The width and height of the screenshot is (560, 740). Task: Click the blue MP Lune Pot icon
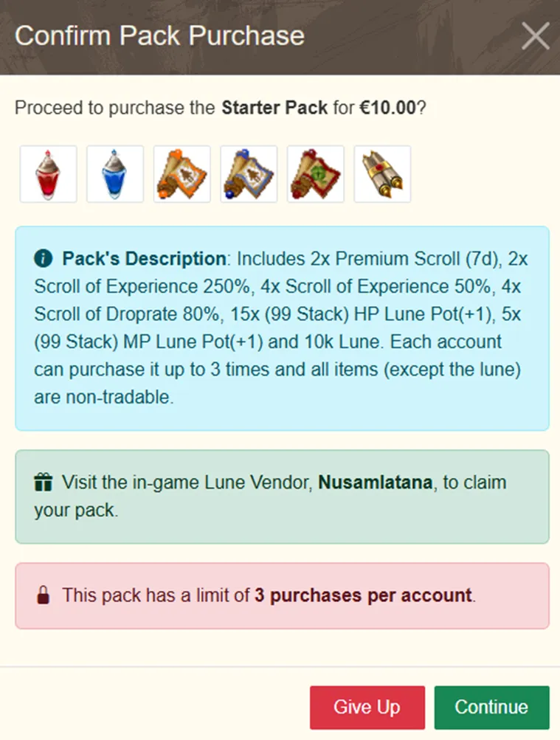click(x=115, y=174)
